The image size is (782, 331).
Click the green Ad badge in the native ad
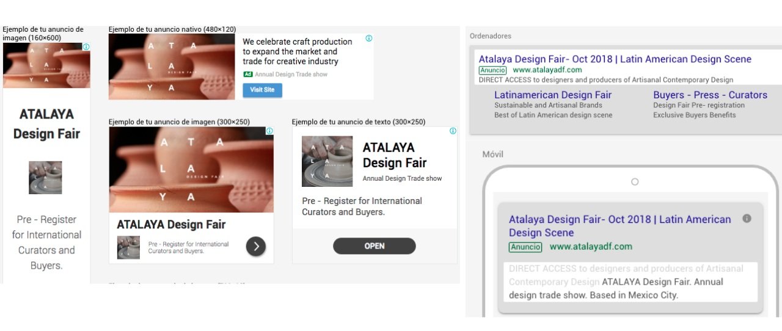tap(247, 75)
